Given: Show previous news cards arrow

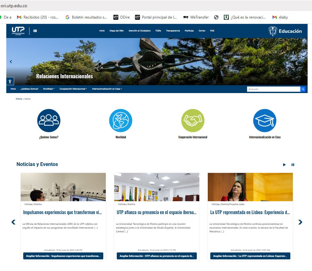Looking at the screenshot, I should click(13, 222).
